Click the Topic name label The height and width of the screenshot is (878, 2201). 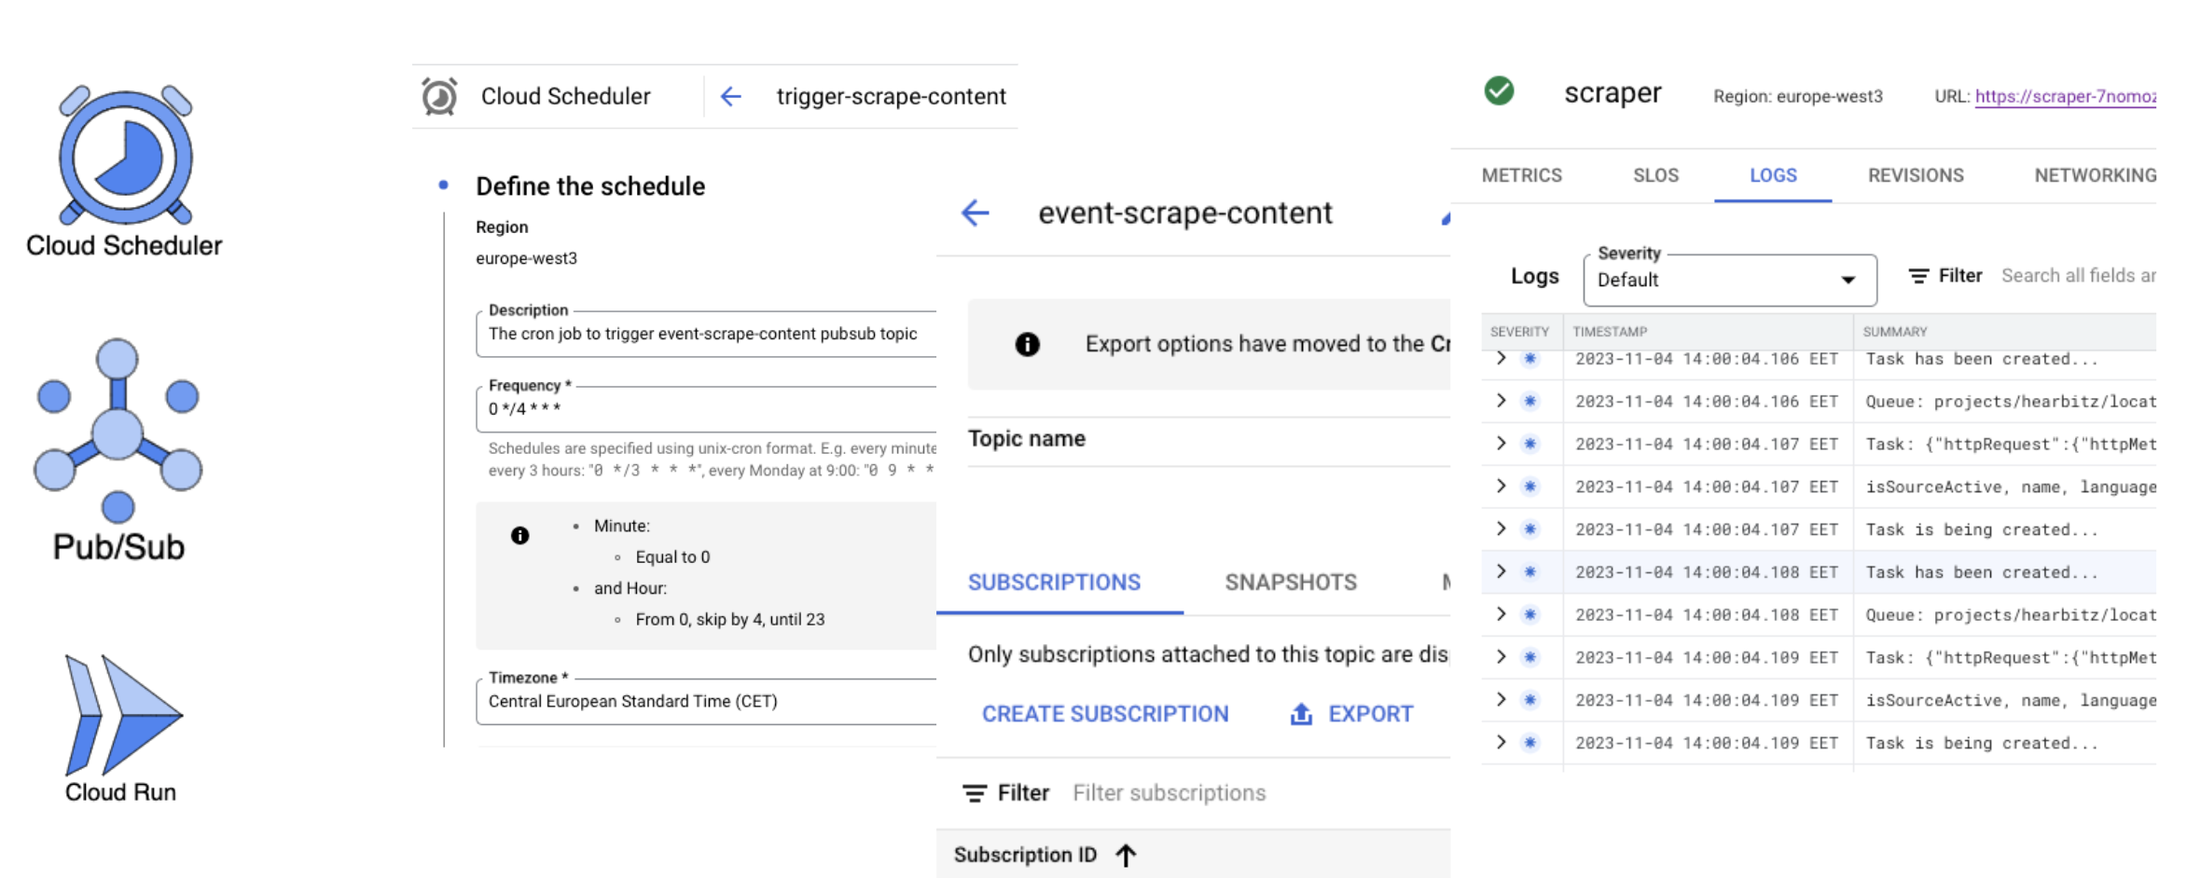[x=1026, y=439]
